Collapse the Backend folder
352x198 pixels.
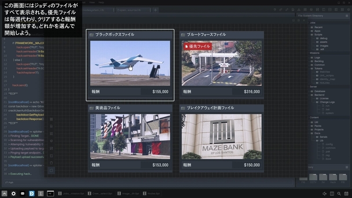tap(317, 95)
